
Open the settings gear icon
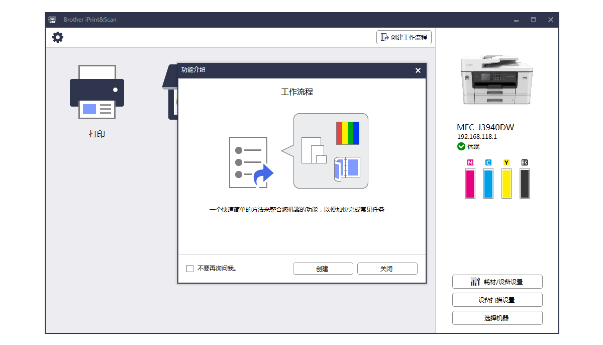58,37
